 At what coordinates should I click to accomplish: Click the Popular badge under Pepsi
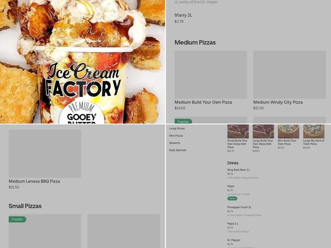click(232, 198)
